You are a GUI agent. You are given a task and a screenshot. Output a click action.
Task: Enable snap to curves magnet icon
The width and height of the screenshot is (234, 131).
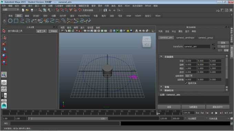[62, 10]
